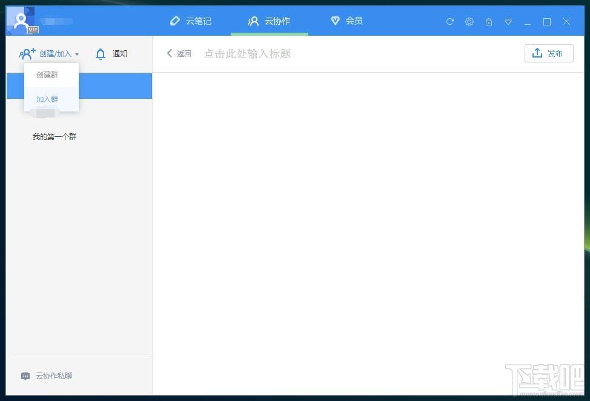Click the notification bell icon
Viewport: 590px width, 401px height.
point(101,54)
